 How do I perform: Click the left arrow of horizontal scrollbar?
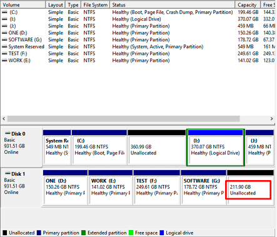pos(4,119)
